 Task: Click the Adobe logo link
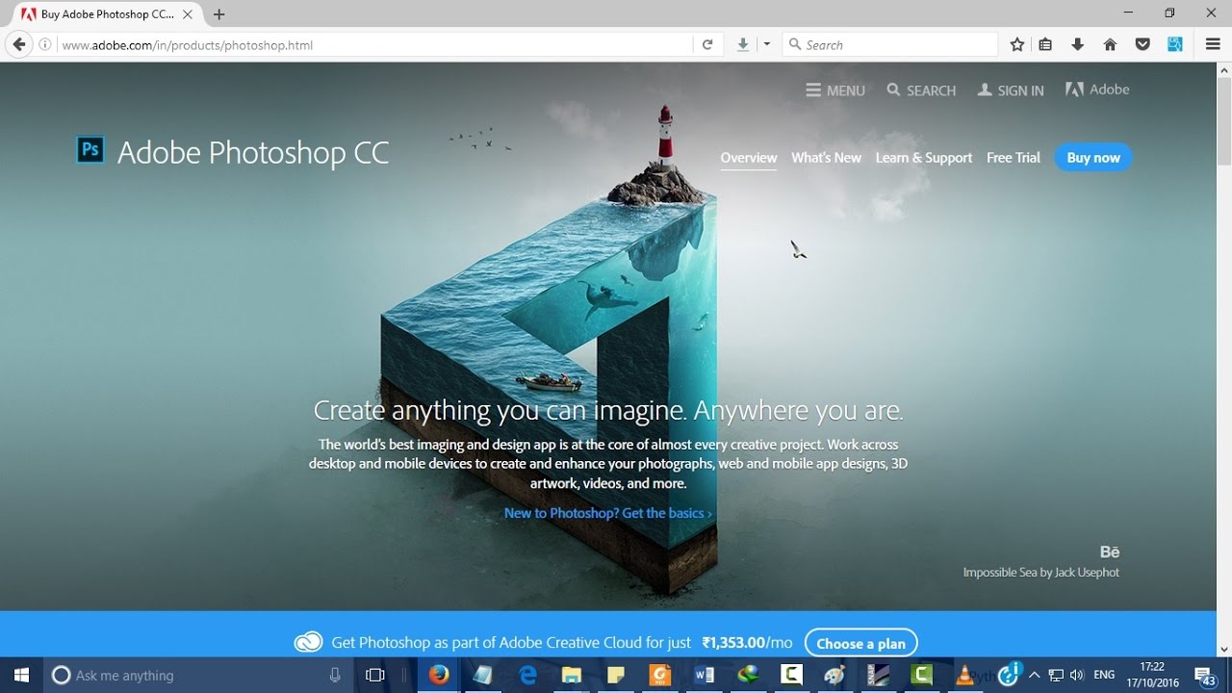pyautogui.click(x=1097, y=90)
